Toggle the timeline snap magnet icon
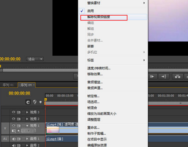Image resolution: width=188 pixels, height=147 pixels. pyautogui.click(x=28, y=102)
